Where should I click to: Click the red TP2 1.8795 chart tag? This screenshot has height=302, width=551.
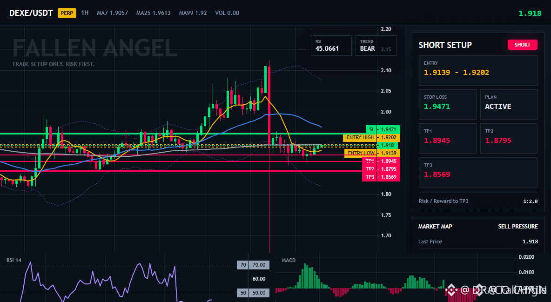(x=381, y=169)
